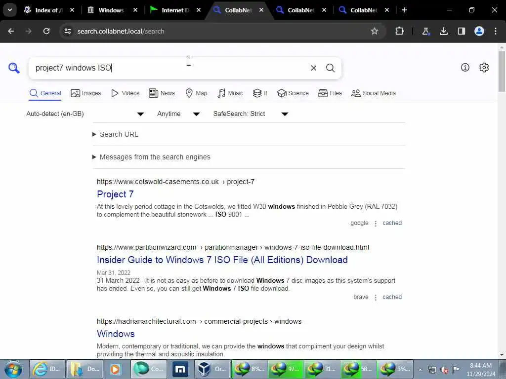Open Insider Guide to Windows 7 ISO link
The height and width of the screenshot is (379, 506).
(x=222, y=260)
